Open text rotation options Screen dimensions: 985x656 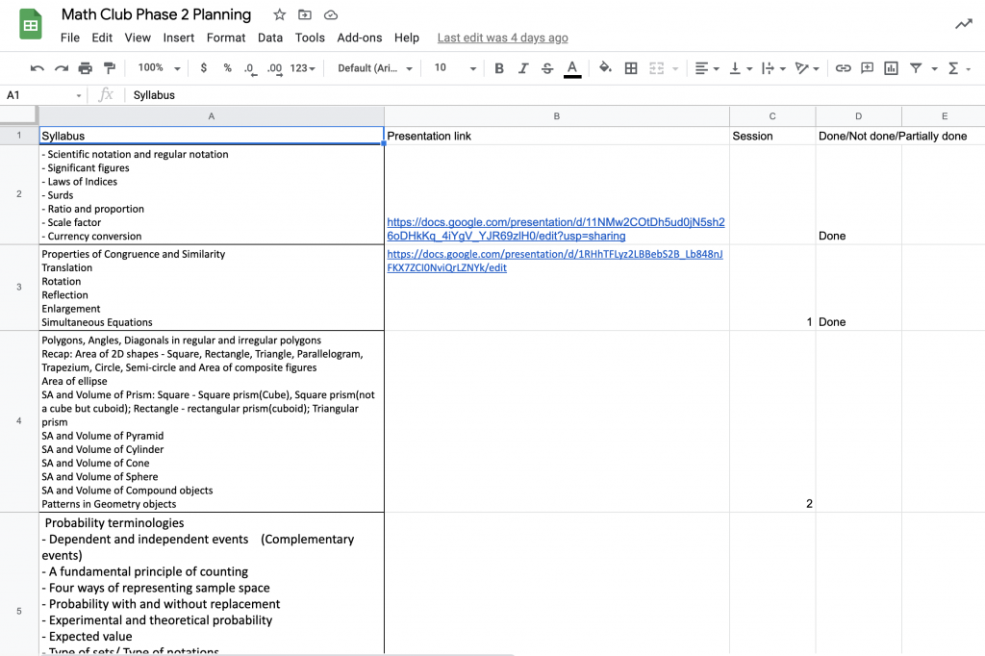pyautogui.click(x=807, y=68)
